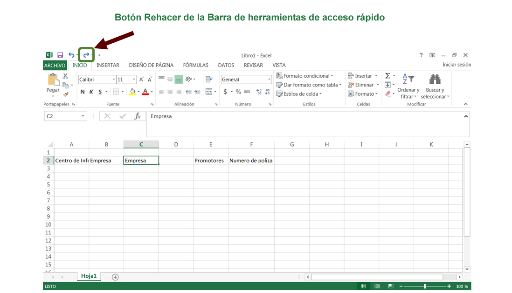Open the font size 11 dropdown

pos(134,80)
